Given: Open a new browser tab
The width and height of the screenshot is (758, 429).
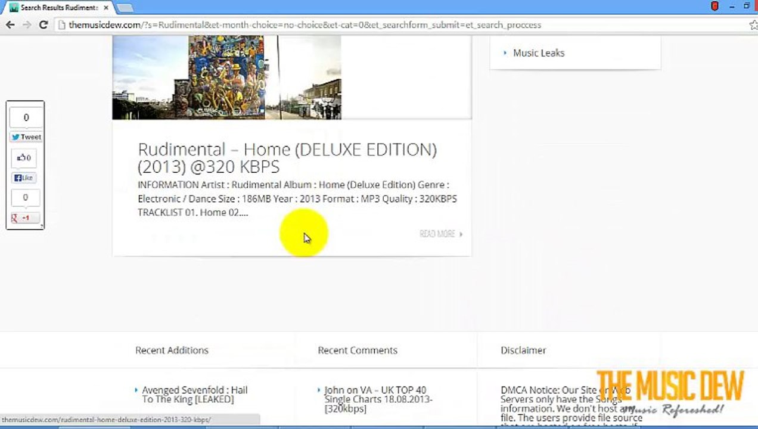Looking at the screenshot, I should tap(125, 8).
